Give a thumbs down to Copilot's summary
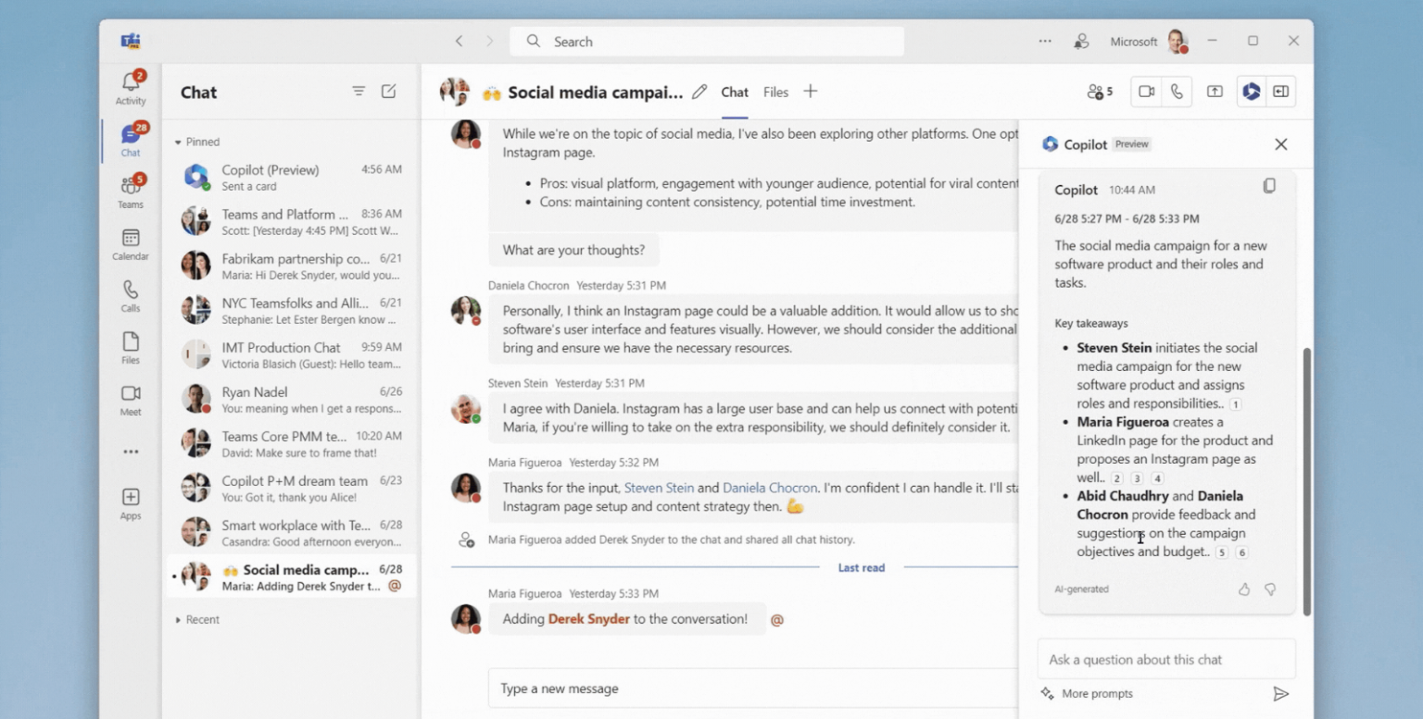This screenshot has width=1423, height=719. 1270,589
